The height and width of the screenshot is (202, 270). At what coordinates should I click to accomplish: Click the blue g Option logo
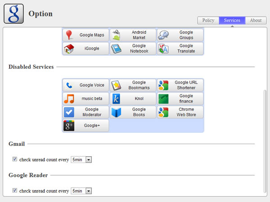14,14
